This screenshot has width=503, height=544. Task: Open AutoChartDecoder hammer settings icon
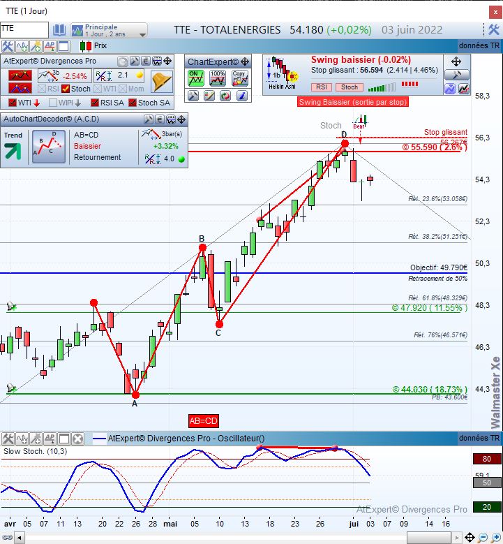click(149, 119)
